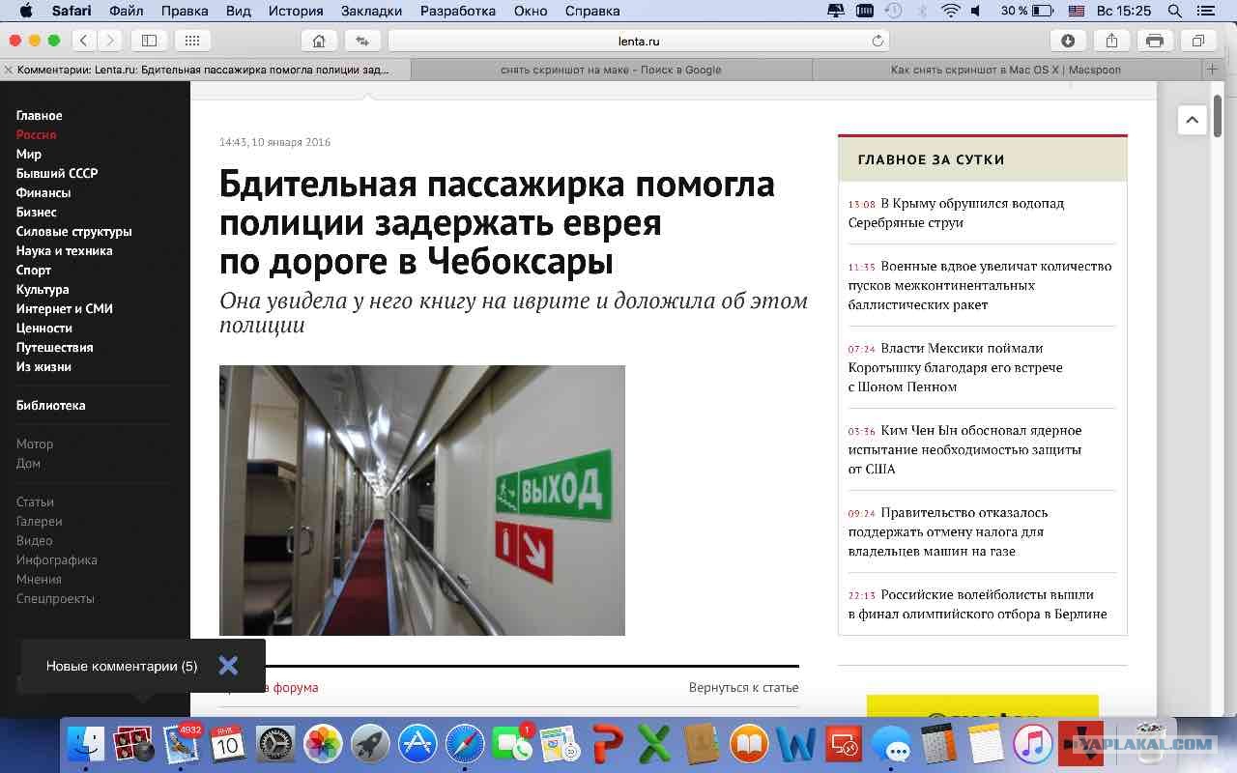Open Launchpad rocket icon
The image size is (1237, 773).
pos(370,743)
